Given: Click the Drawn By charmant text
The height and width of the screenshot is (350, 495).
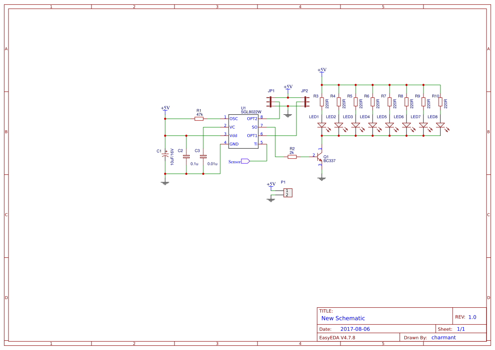Looking at the screenshot, I should (x=444, y=337).
